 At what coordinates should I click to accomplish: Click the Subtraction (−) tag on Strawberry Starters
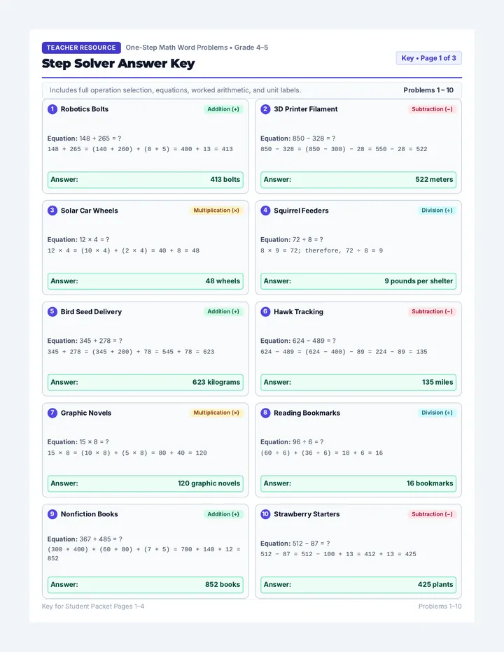coord(432,514)
